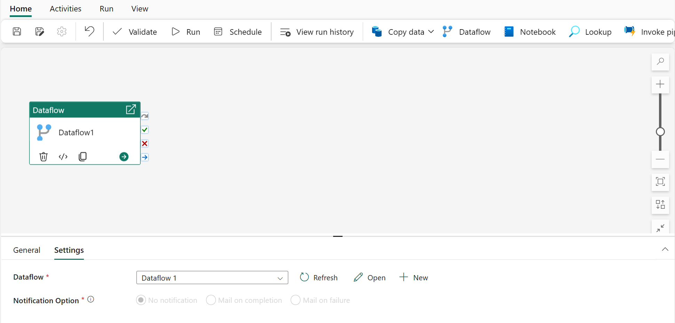Viewport: 675px width, 323px height.
Task: Open View run history
Action: click(x=317, y=32)
